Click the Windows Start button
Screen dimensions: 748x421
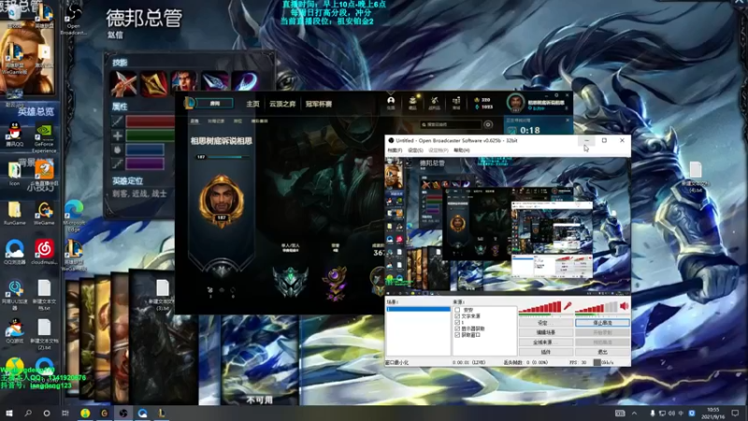tap(8, 413)
